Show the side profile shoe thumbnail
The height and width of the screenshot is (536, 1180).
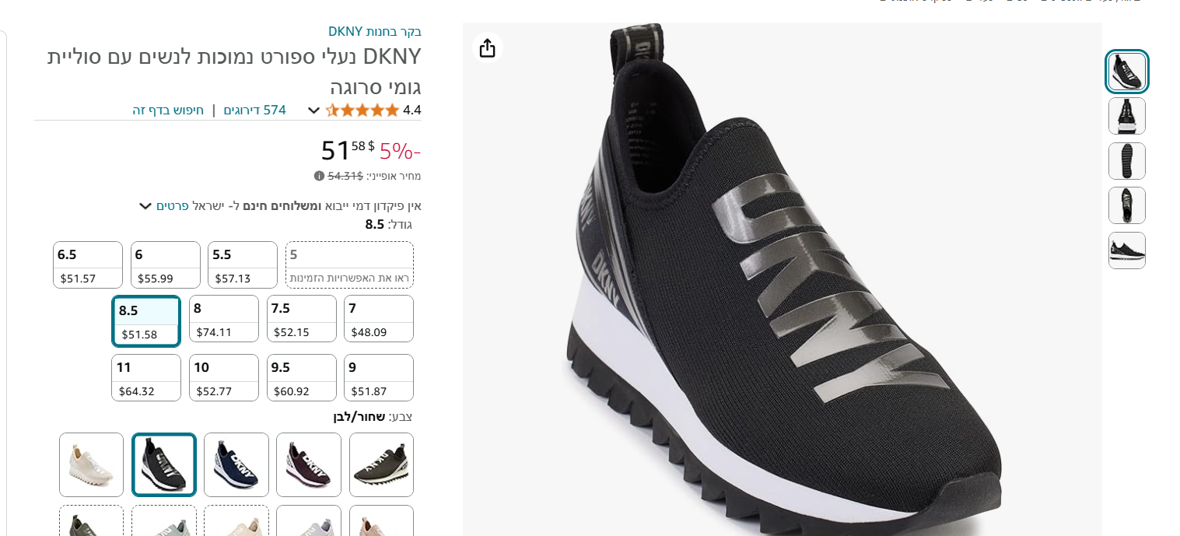click(1126, 250)
